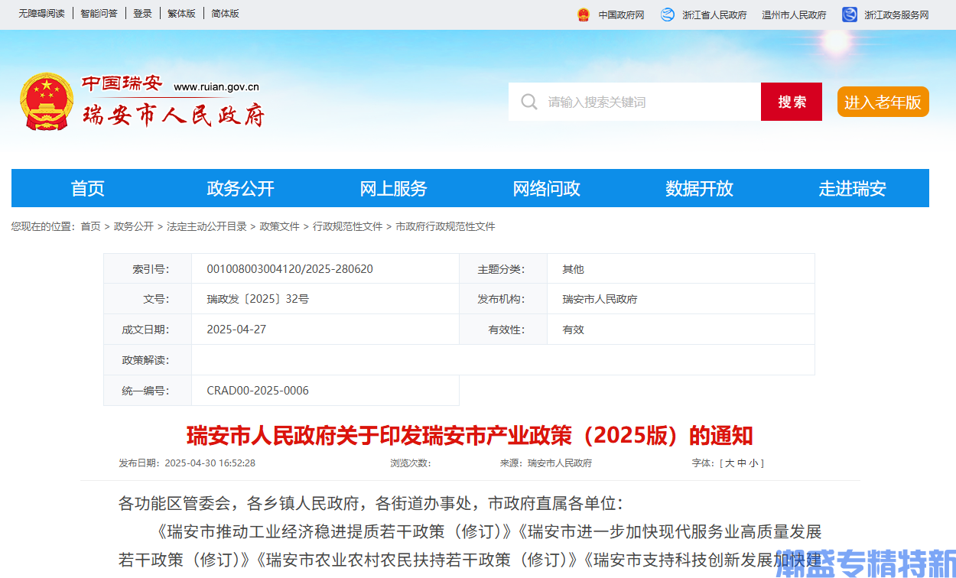
Task: Switch to 简体版 simplified Chinese
Action: (x=226, y=14)
